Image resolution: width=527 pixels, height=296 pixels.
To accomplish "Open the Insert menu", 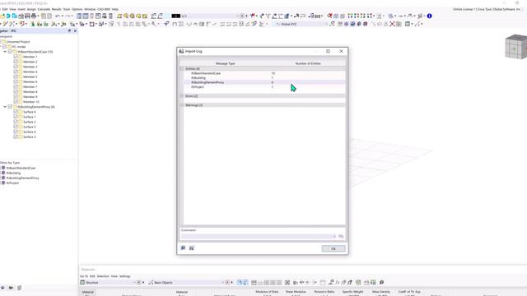I will [21, 9].
